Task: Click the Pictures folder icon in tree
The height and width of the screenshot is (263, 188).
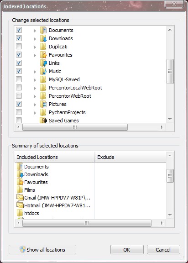Action: point(43,104)
